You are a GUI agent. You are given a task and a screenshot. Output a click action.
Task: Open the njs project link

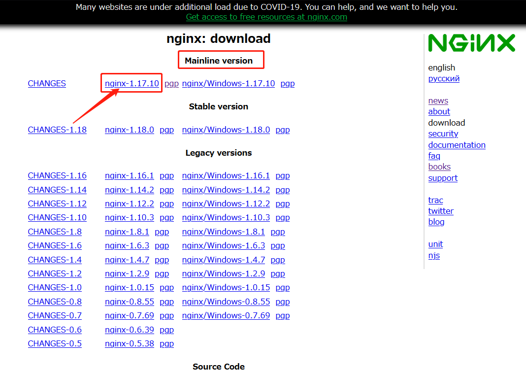tap(434, 256)
